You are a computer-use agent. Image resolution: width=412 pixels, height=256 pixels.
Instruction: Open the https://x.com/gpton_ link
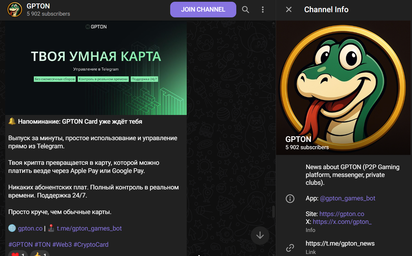pyautogui.click(x=342, y=222)
